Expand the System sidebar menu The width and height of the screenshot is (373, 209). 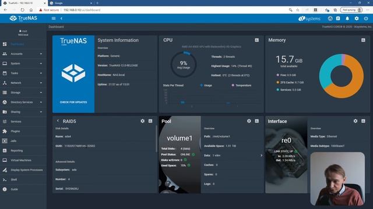(x=23, y=63)
